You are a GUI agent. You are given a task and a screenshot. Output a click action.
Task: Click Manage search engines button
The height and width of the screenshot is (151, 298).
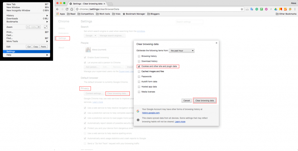[111, 36]
